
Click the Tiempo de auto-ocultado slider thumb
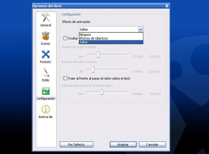tap(98, 55)
